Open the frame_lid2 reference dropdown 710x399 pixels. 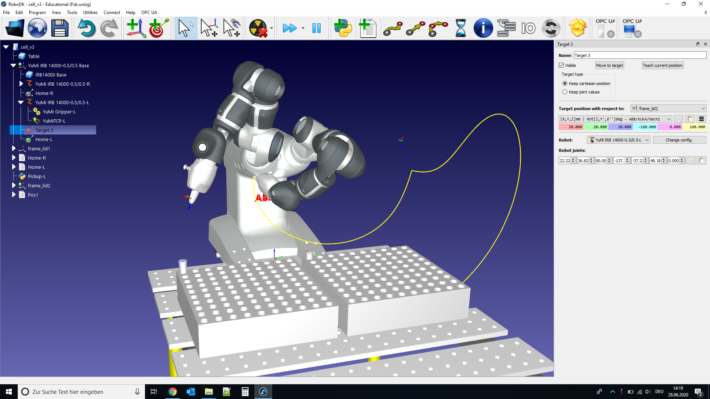[x=668, y=109]
